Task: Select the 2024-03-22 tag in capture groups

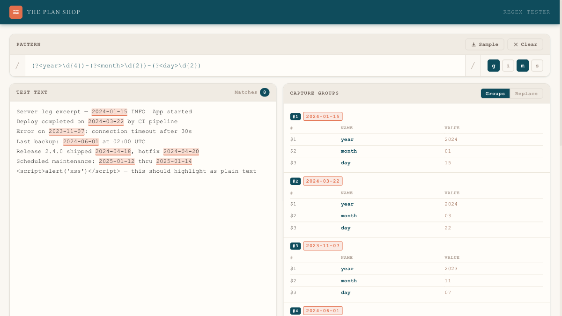Action: (323, 181)
